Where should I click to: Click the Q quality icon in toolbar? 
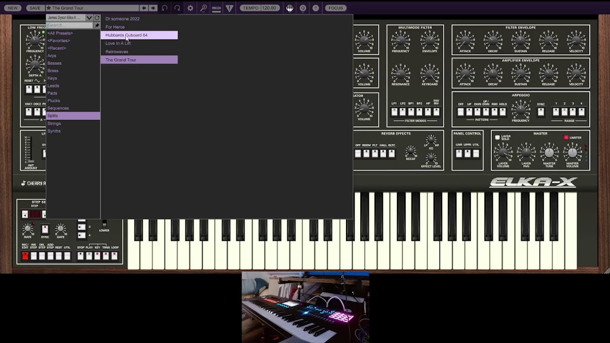click(x=303, y=8)
